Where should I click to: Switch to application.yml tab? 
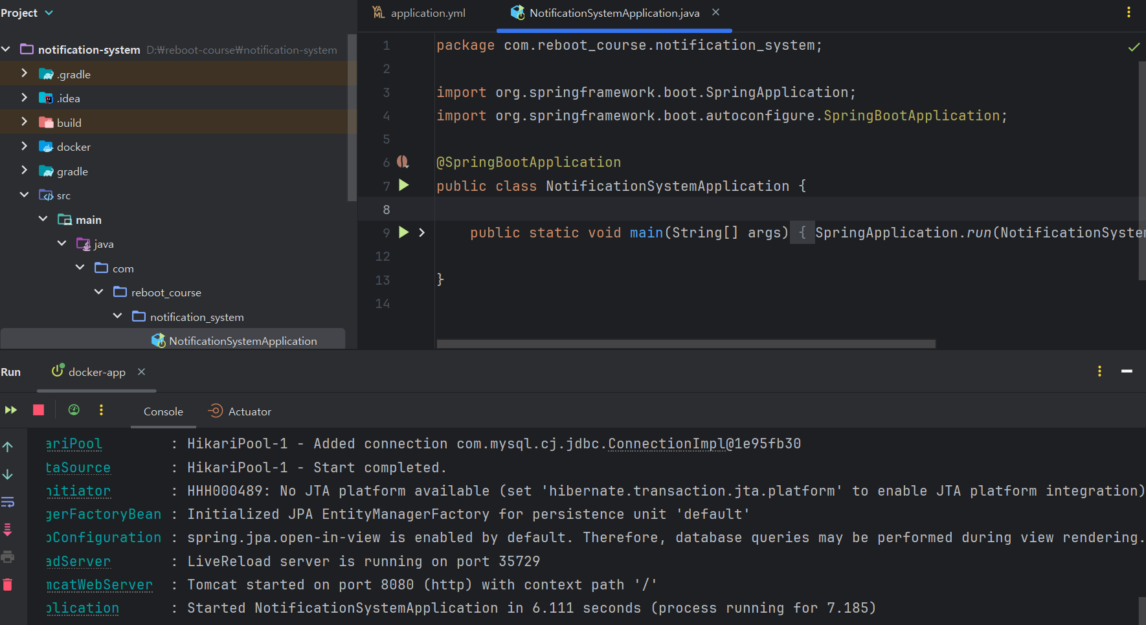[420, 13]
